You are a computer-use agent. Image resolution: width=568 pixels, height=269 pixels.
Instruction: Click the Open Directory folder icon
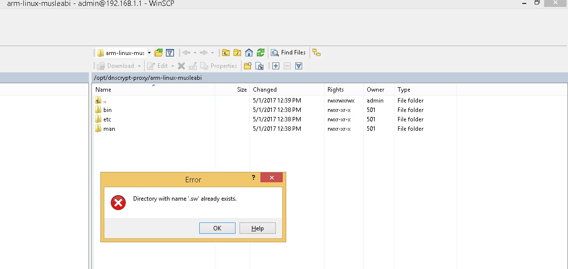pyautogui.click(x=159, y=53)
